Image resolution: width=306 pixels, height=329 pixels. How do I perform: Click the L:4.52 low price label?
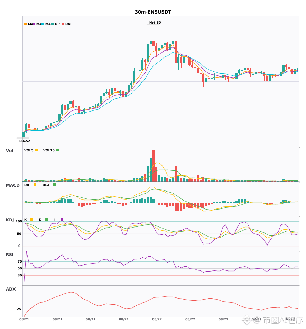coord(25,141)
